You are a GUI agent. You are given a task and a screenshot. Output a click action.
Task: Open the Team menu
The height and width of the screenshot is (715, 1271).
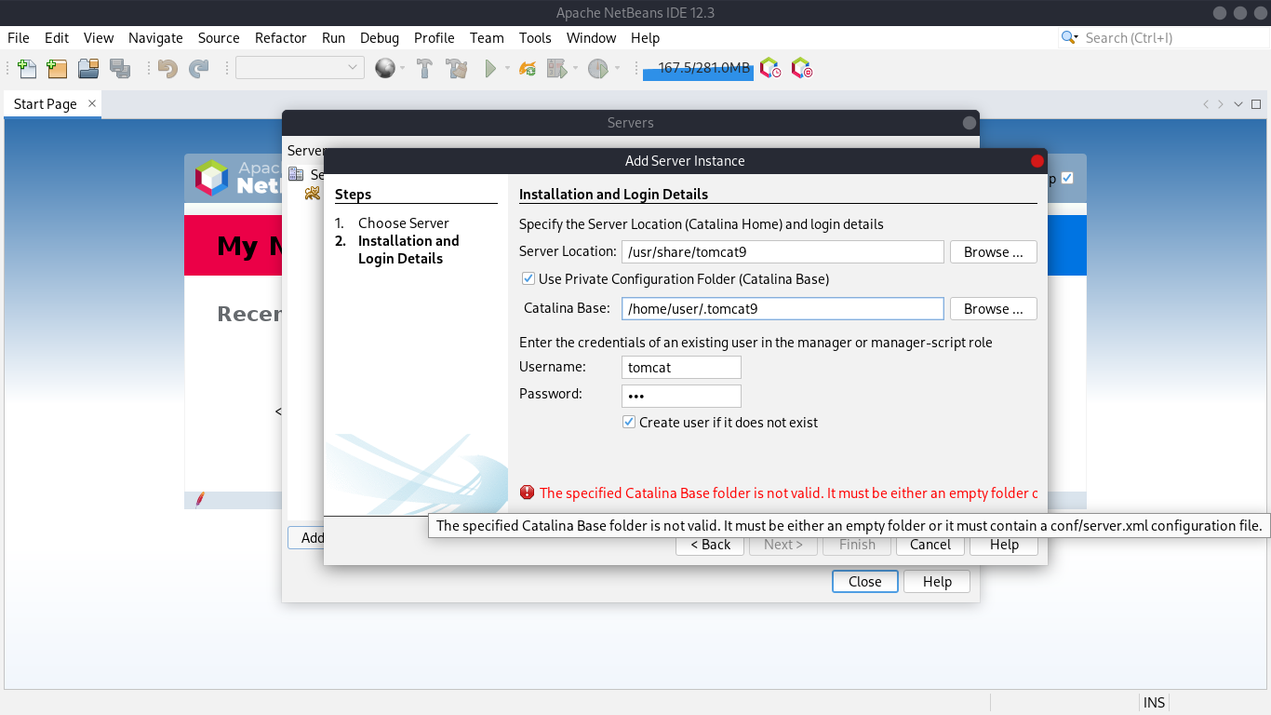tap(487, 38)
